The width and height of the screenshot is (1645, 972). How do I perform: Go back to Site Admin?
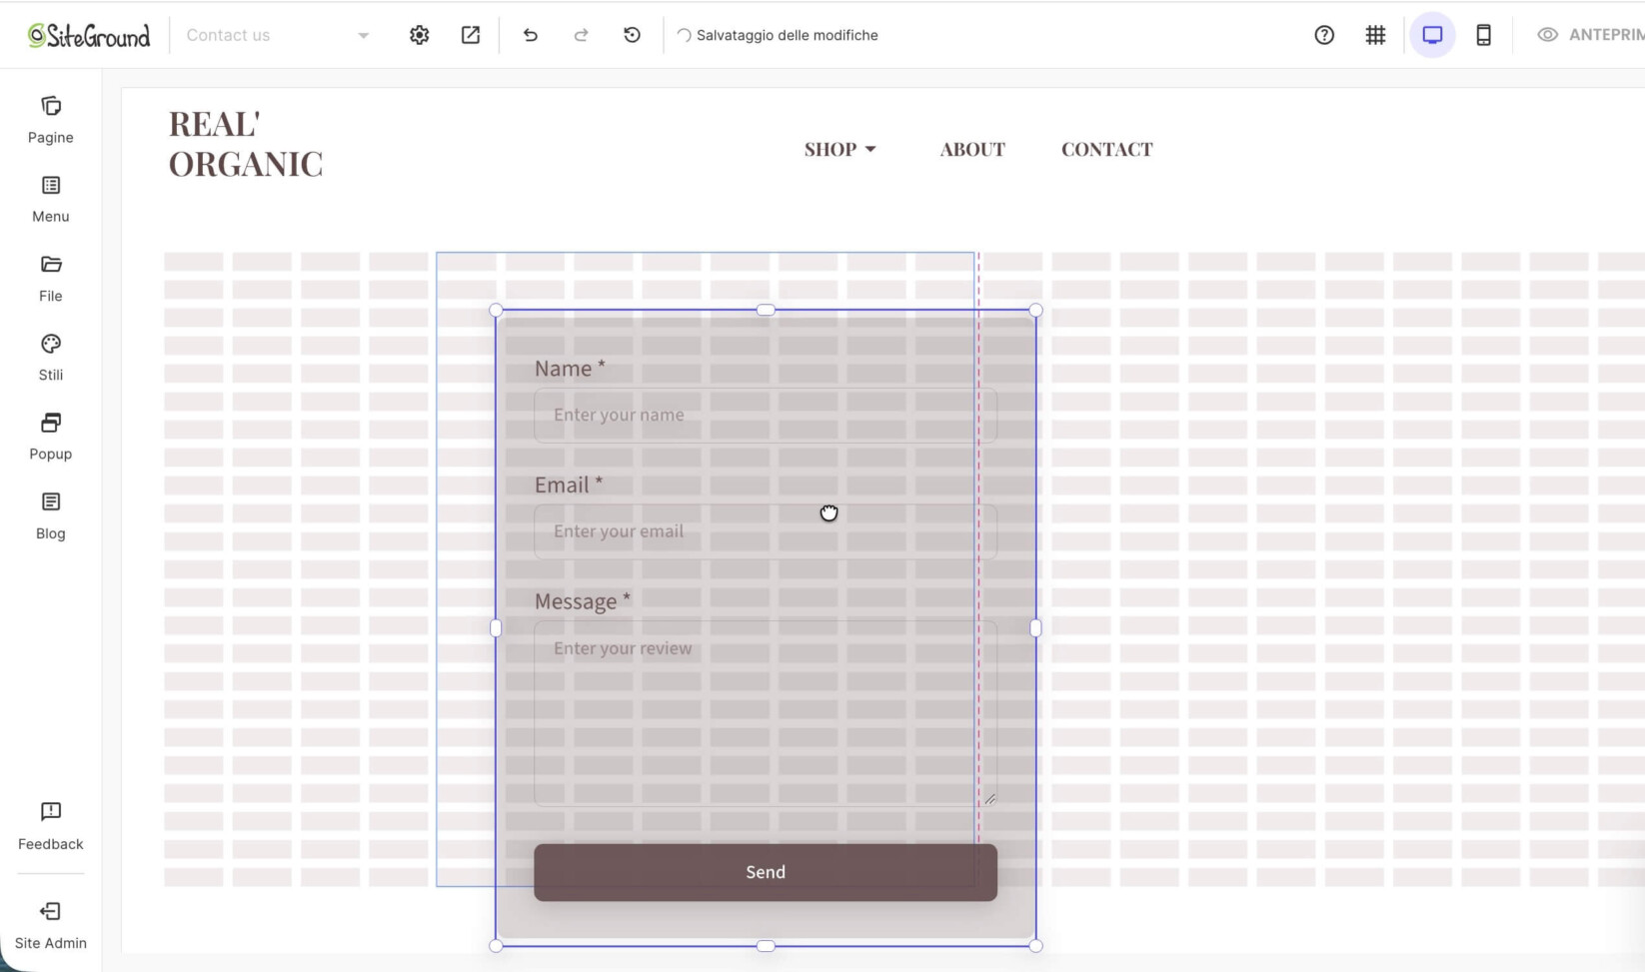click(x=51, y=925)
